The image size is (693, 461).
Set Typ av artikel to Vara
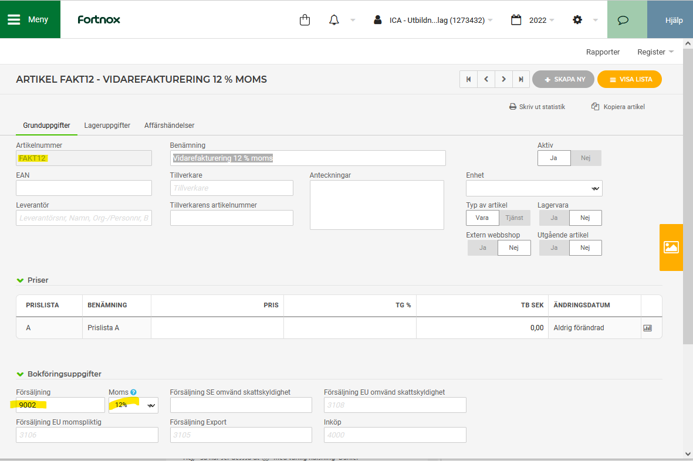tap(482, 218)
